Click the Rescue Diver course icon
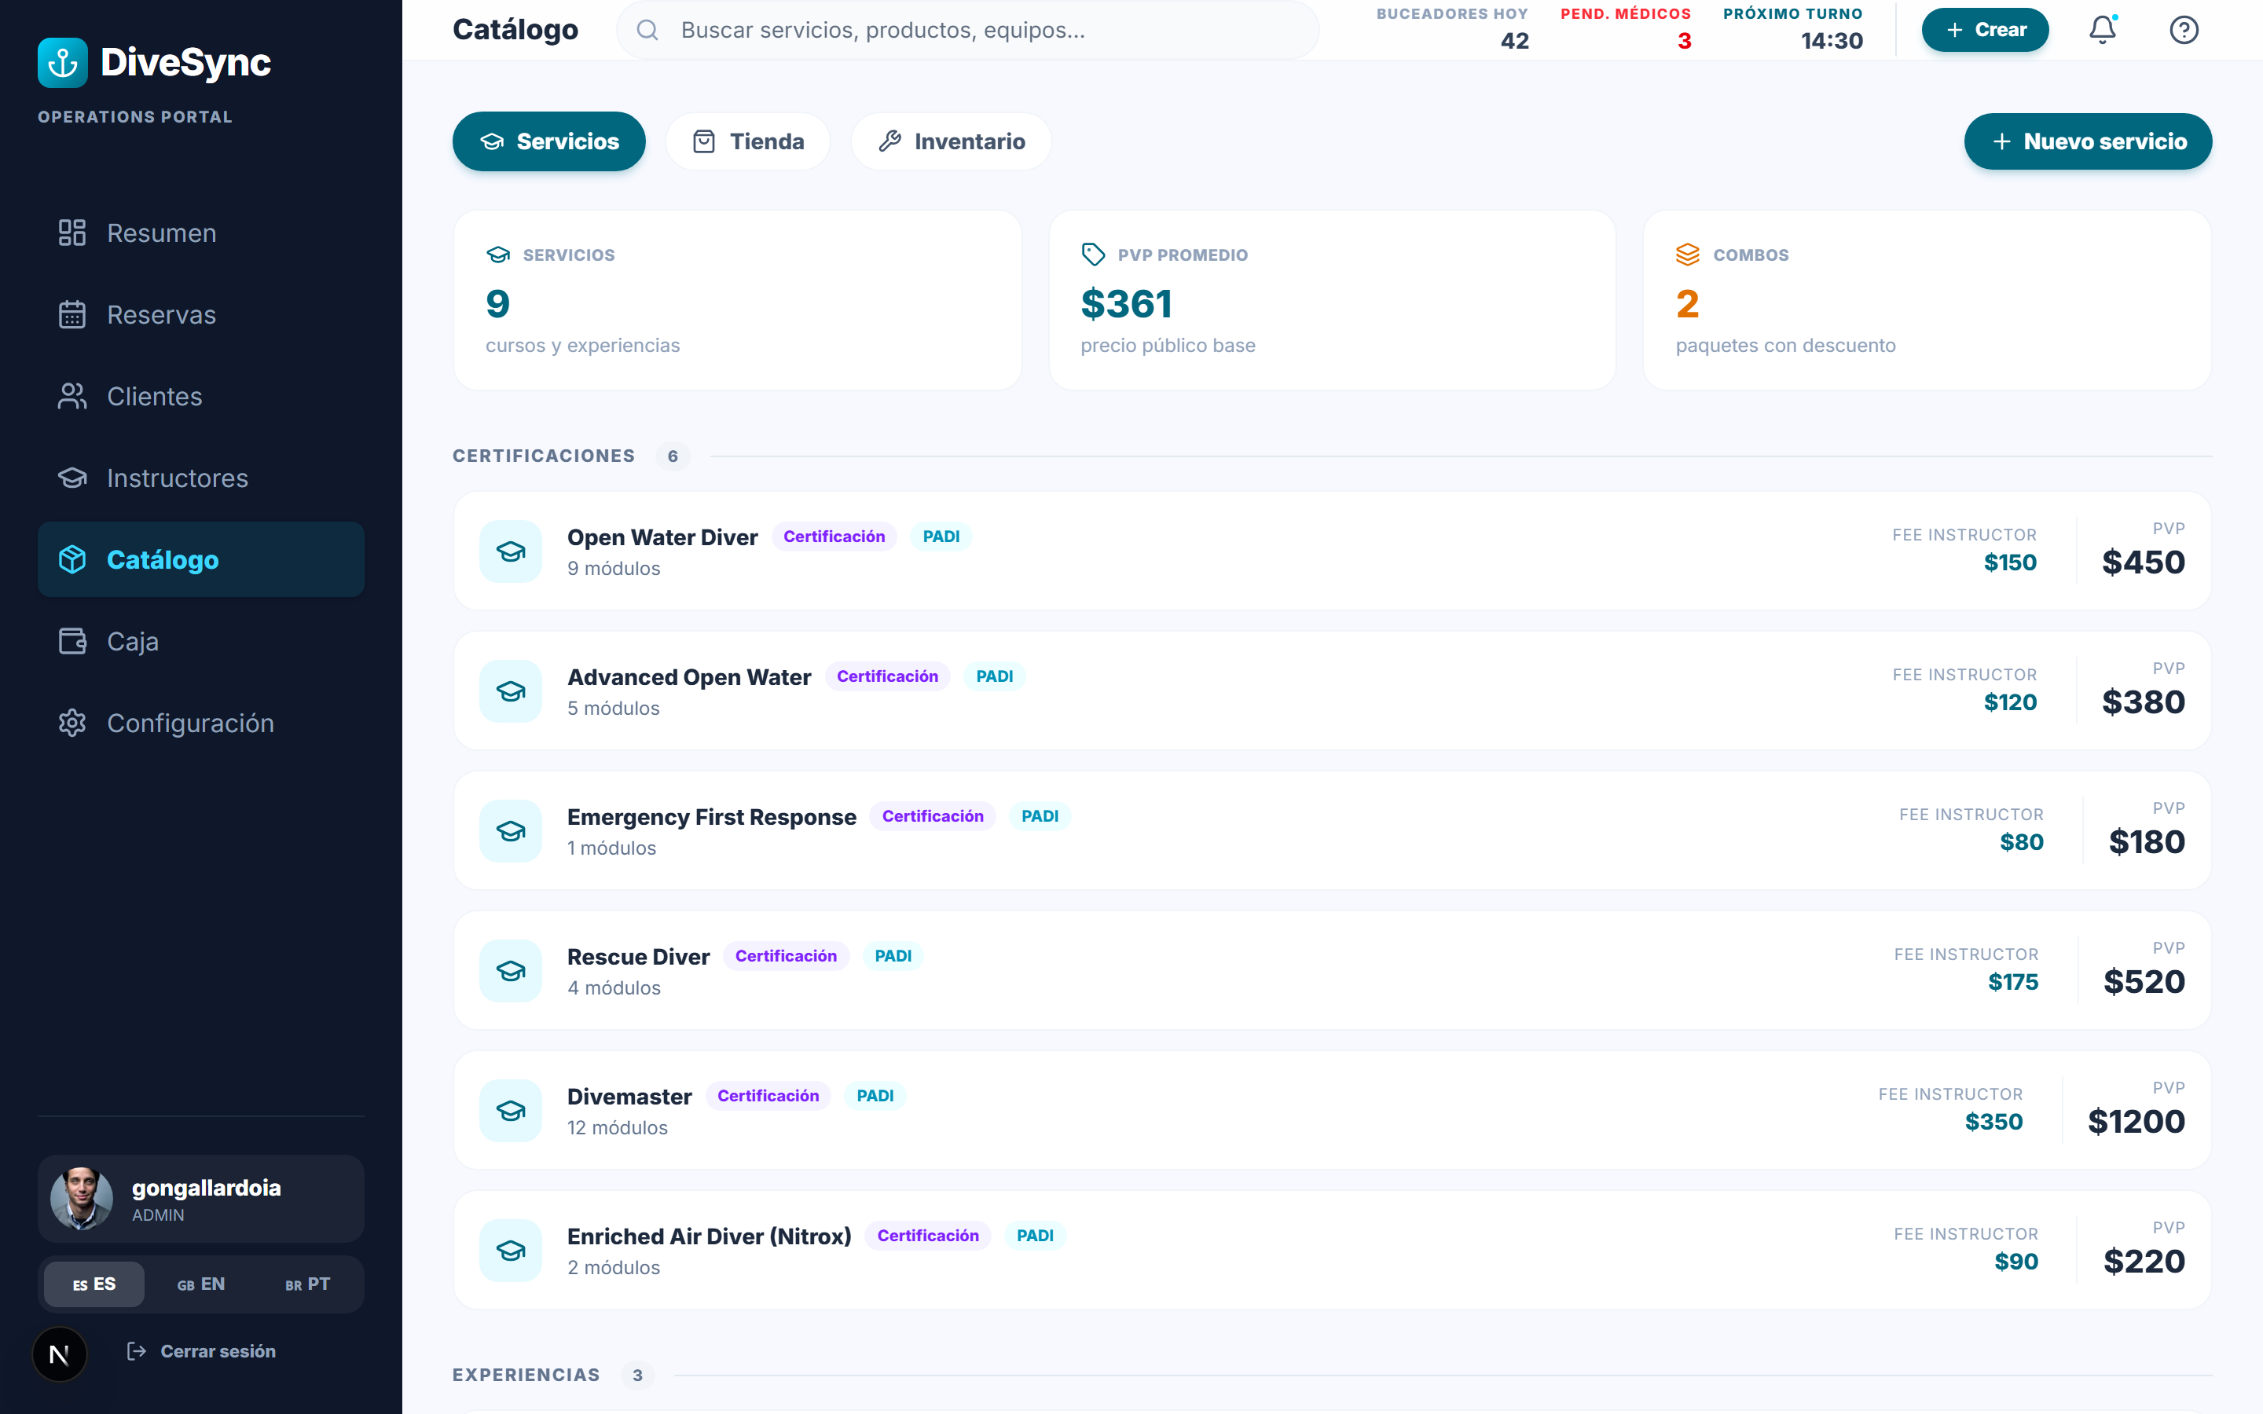Image resolution: width=2263 pixels, height=1414 pixels. (x=511, y=971)
